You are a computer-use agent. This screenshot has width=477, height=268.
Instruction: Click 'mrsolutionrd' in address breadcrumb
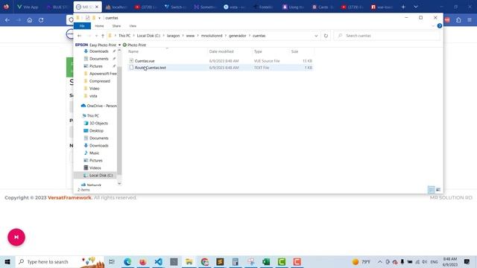[x=212, y=36]
